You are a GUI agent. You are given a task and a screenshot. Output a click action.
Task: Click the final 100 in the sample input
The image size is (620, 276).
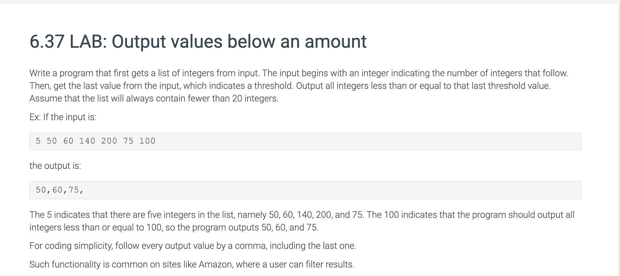pos(147,141)
